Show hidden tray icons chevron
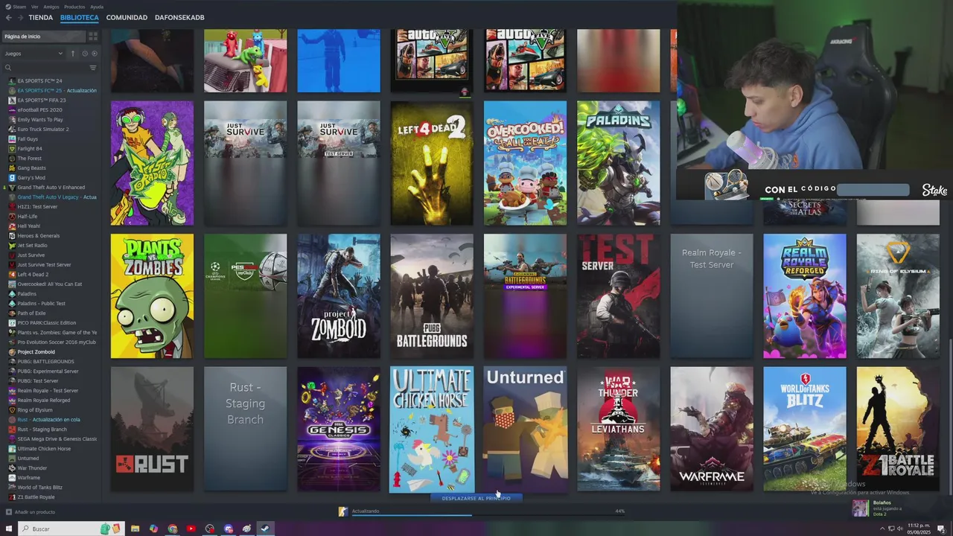 (883, 529)
